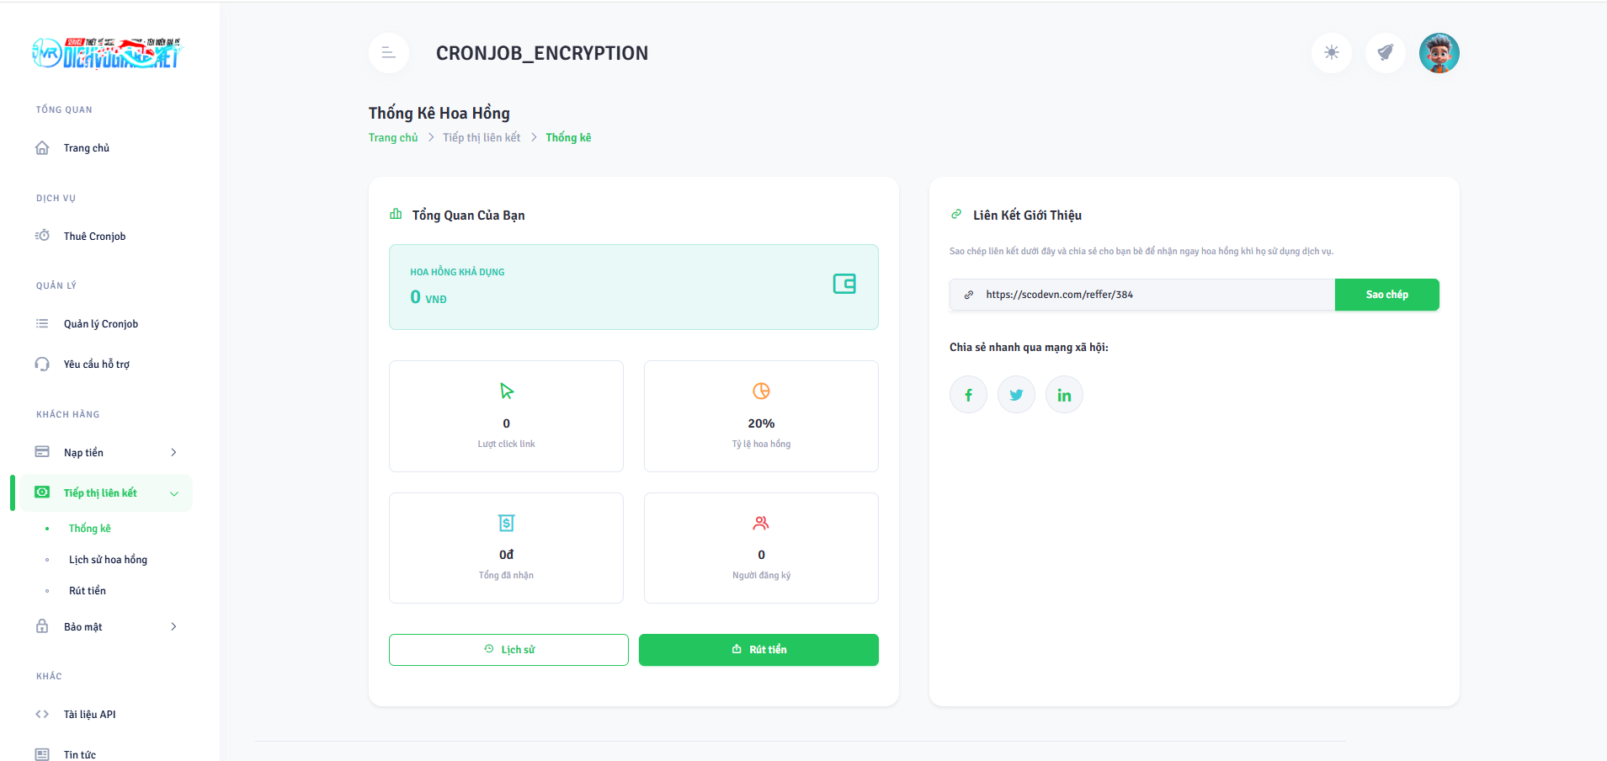Click the DichVuGiaRe logo in sidebar
Image resolution: width=1607 pixels, height=761 pixels.
coord(106,53)
